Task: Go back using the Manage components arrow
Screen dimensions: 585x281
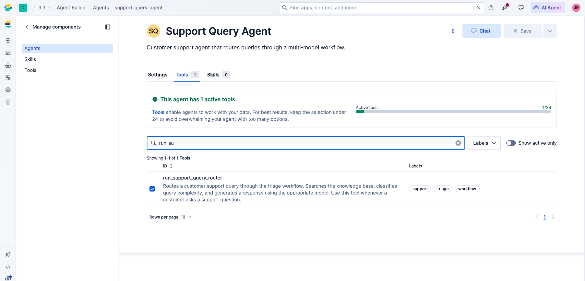Action: [x=27, y=27]
